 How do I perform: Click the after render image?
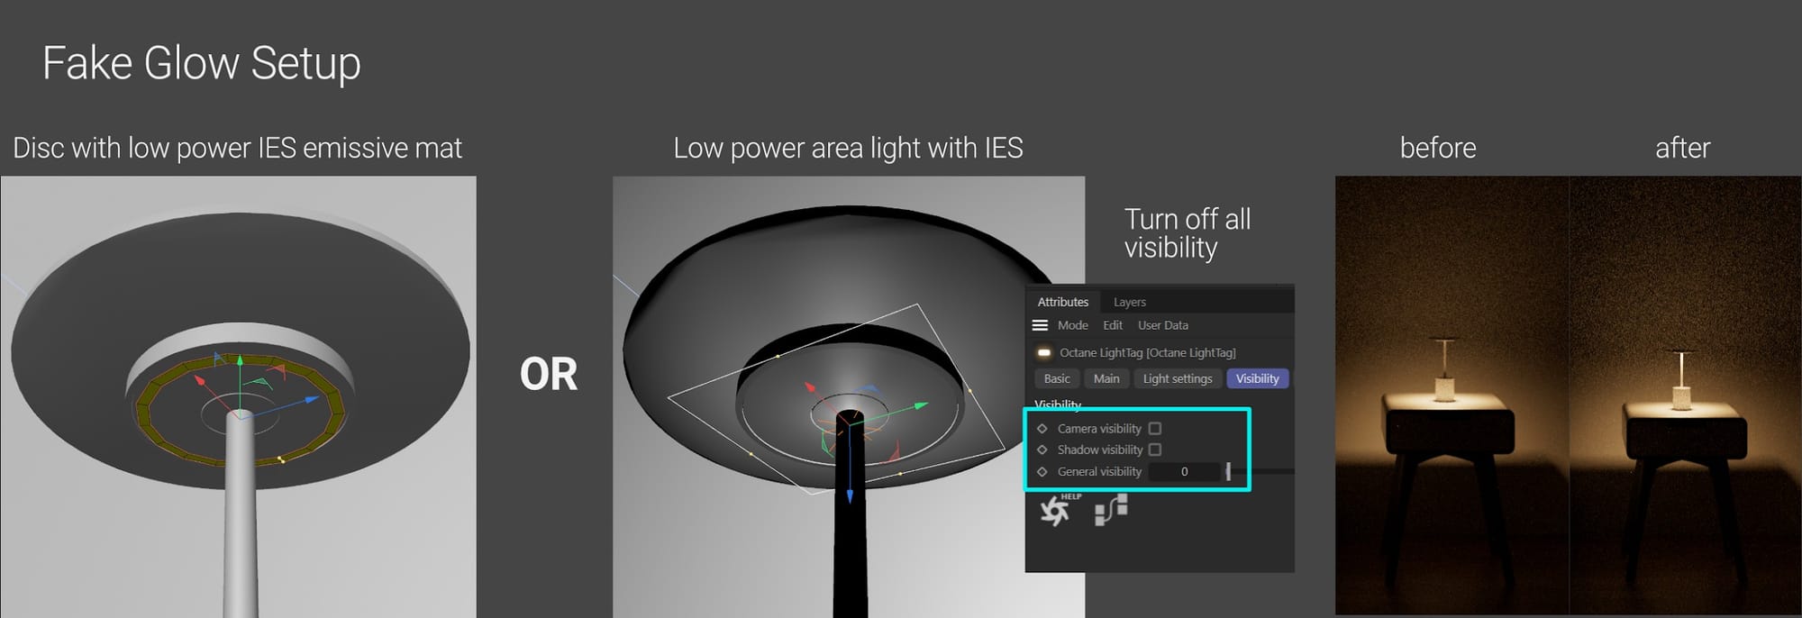click(x=1686, y=395)
